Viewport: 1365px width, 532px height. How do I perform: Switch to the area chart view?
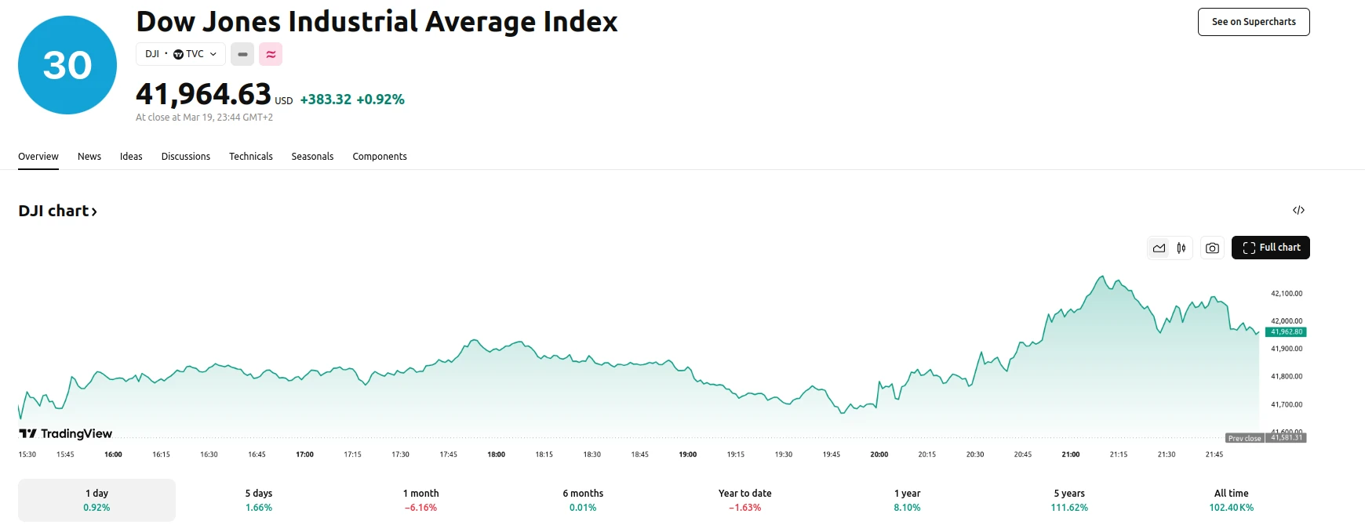coord(1159,248)
